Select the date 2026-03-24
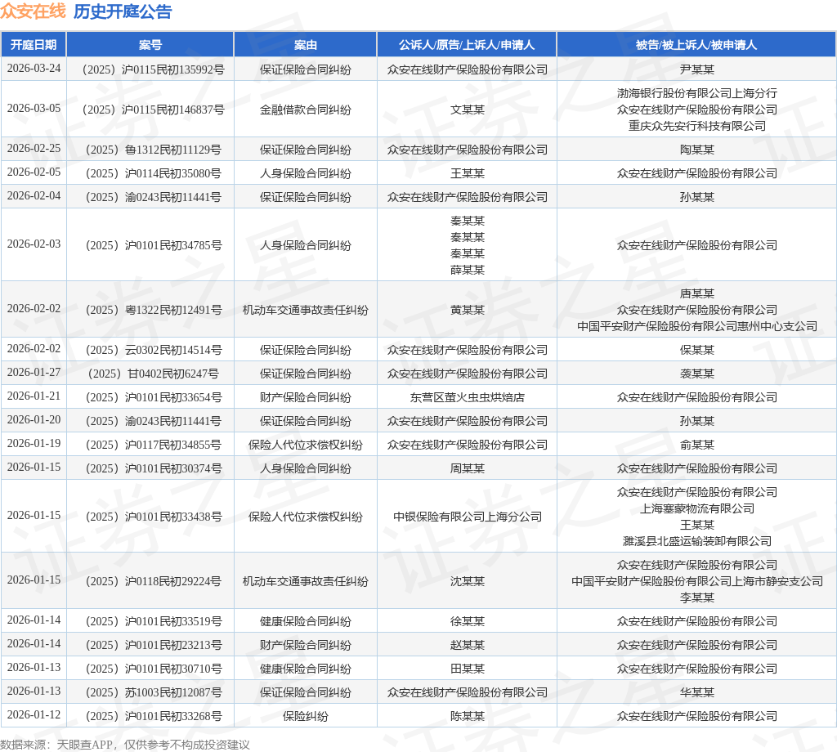 point(34,69)
